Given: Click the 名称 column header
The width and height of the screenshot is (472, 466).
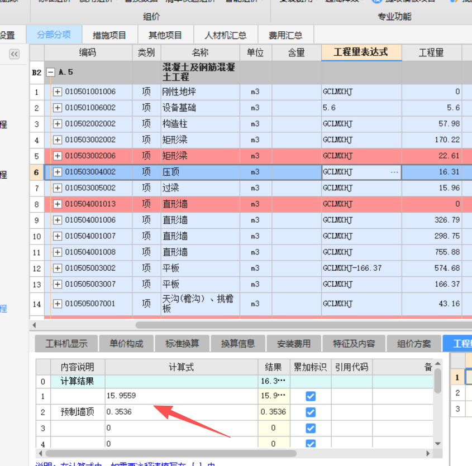Looking at the screenshot, I should tap(200, 52).
